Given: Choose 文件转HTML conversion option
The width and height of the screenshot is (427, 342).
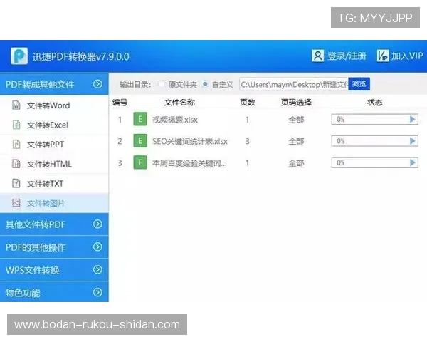Looking at the screenshot, I should (x=54, y=164).
